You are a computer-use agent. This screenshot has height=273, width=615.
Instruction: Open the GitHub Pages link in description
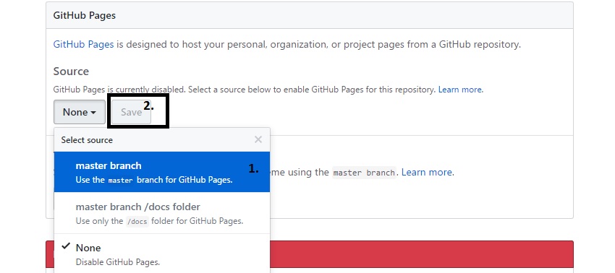click(x=83, y=44)
